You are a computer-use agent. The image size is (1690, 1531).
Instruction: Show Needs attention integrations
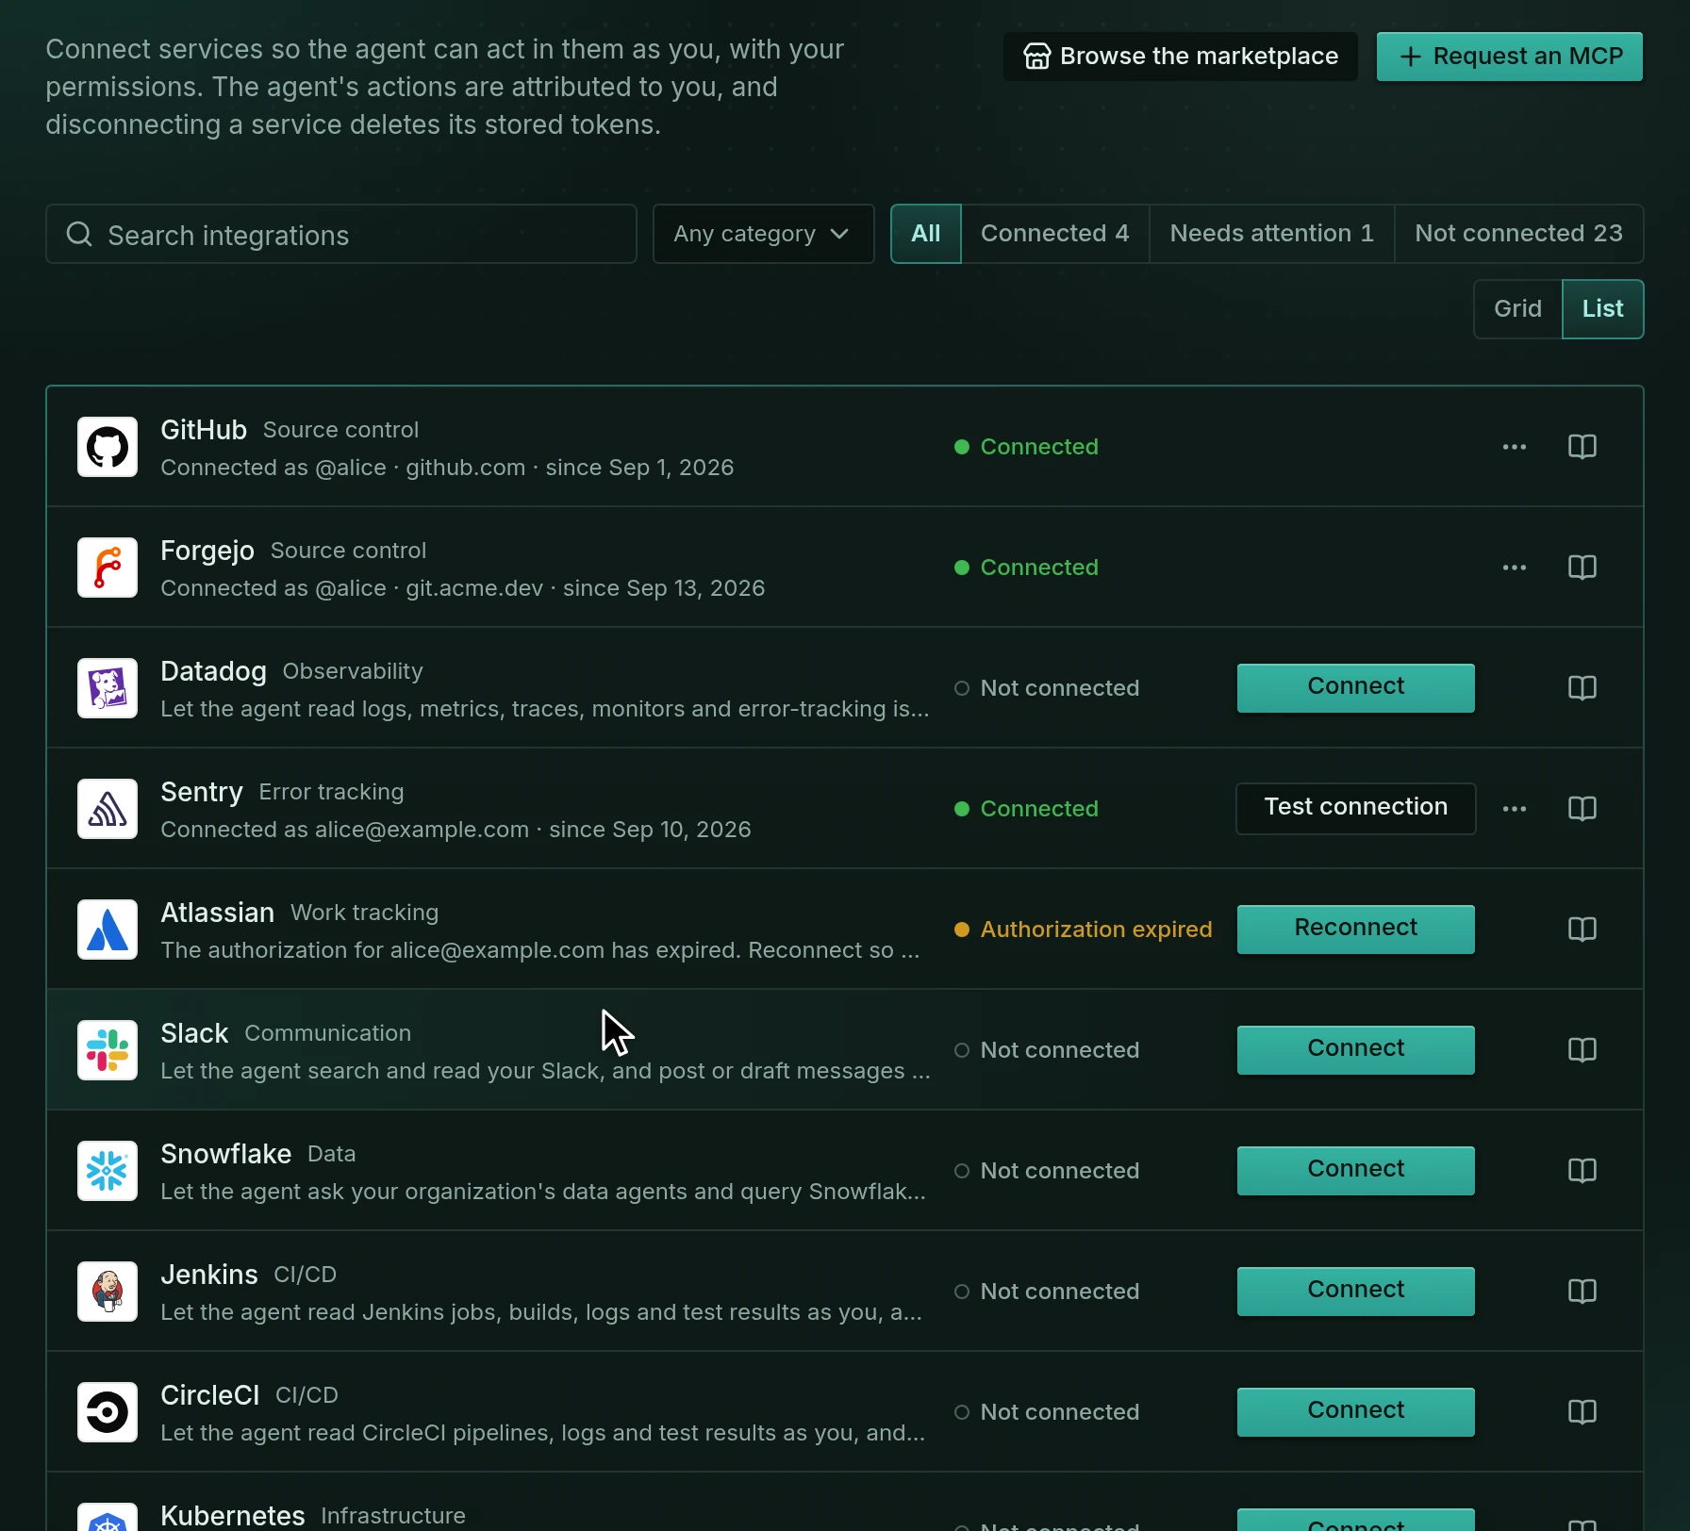(1271, 234)
